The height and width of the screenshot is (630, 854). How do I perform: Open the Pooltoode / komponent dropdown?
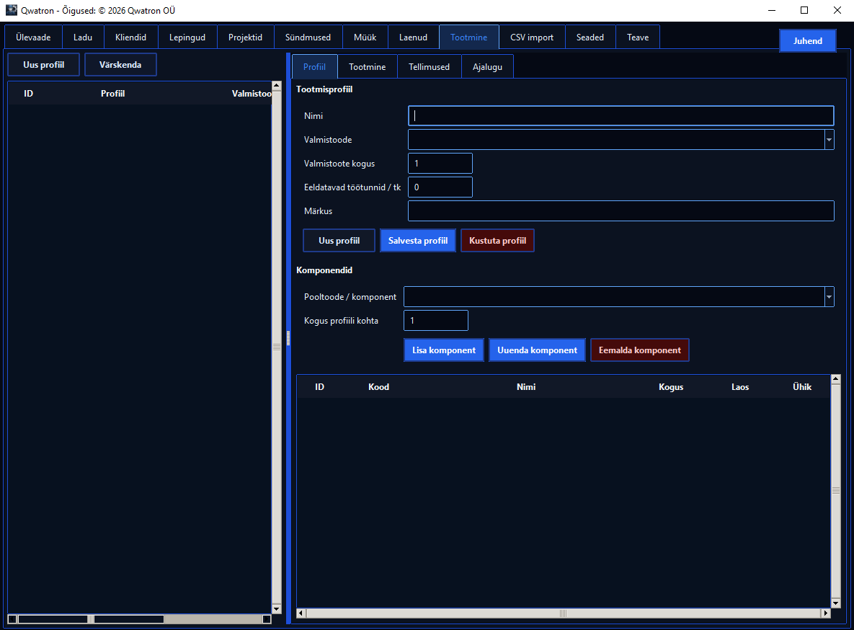829,297
